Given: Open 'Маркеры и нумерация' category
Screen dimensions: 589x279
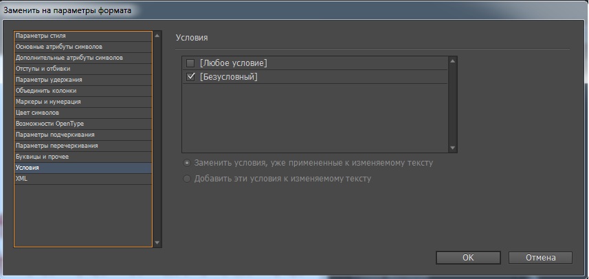Looking at the screenshot, I should point(83,102).
